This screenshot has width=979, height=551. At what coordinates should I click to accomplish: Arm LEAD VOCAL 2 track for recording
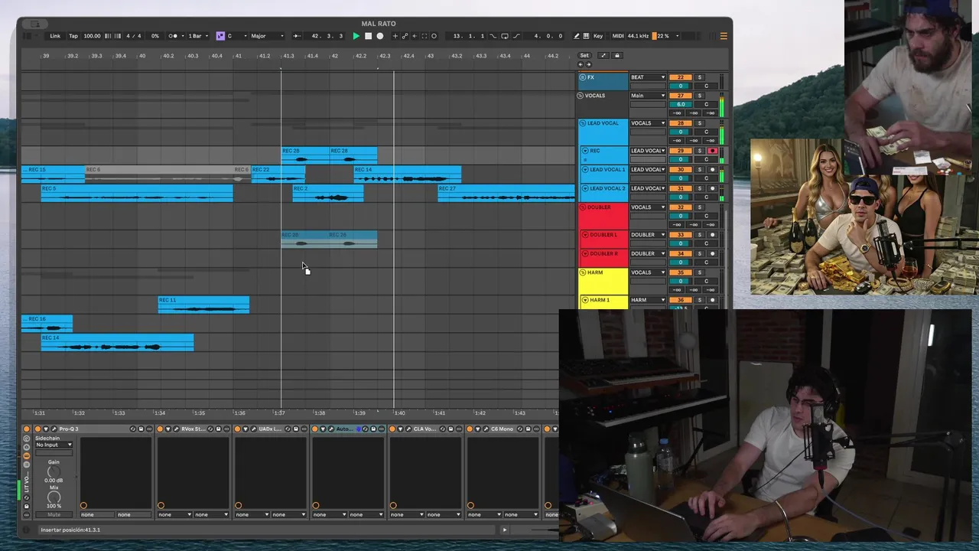712,188
